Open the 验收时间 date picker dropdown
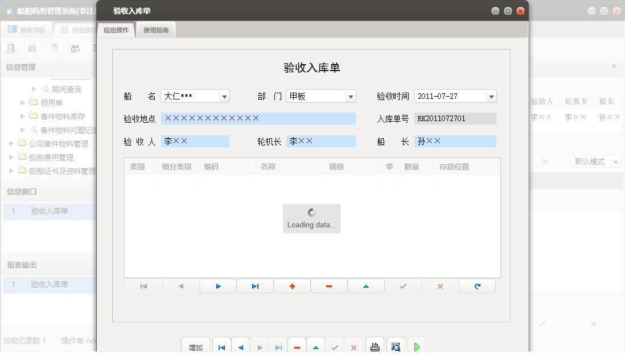Screen dimensions: 625x361 tap(490, 96)
